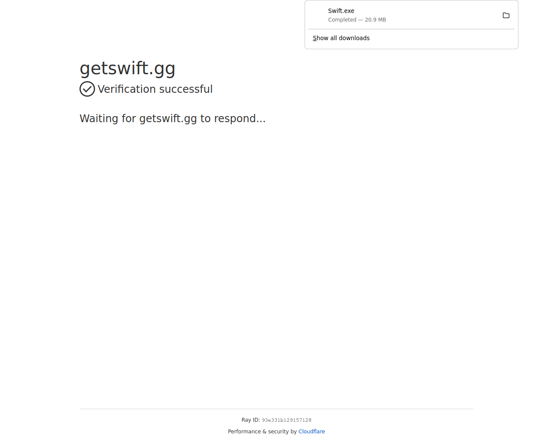
Task: Show all downloads
Action: (341, 38)
